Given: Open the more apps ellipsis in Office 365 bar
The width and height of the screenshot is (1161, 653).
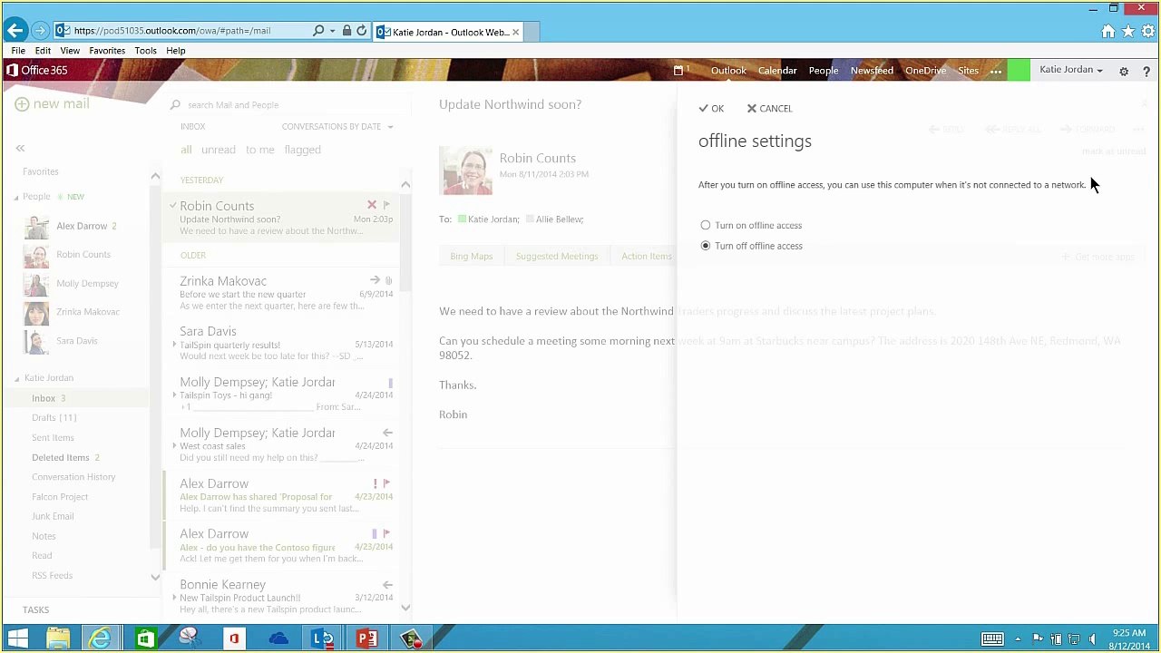Looking at the screenshot, I should (x=996, y=71).
